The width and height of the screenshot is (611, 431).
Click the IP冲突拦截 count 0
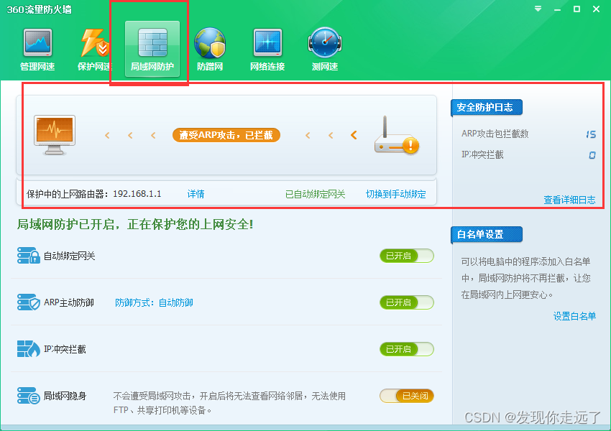click(592, 155)
